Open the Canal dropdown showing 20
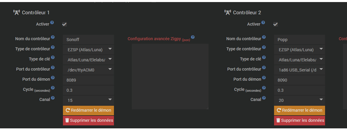Screen dimensions: 347x131 tap(300, 100)
